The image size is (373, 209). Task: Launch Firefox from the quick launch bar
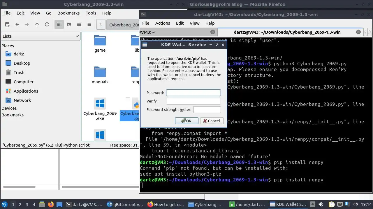51,204
